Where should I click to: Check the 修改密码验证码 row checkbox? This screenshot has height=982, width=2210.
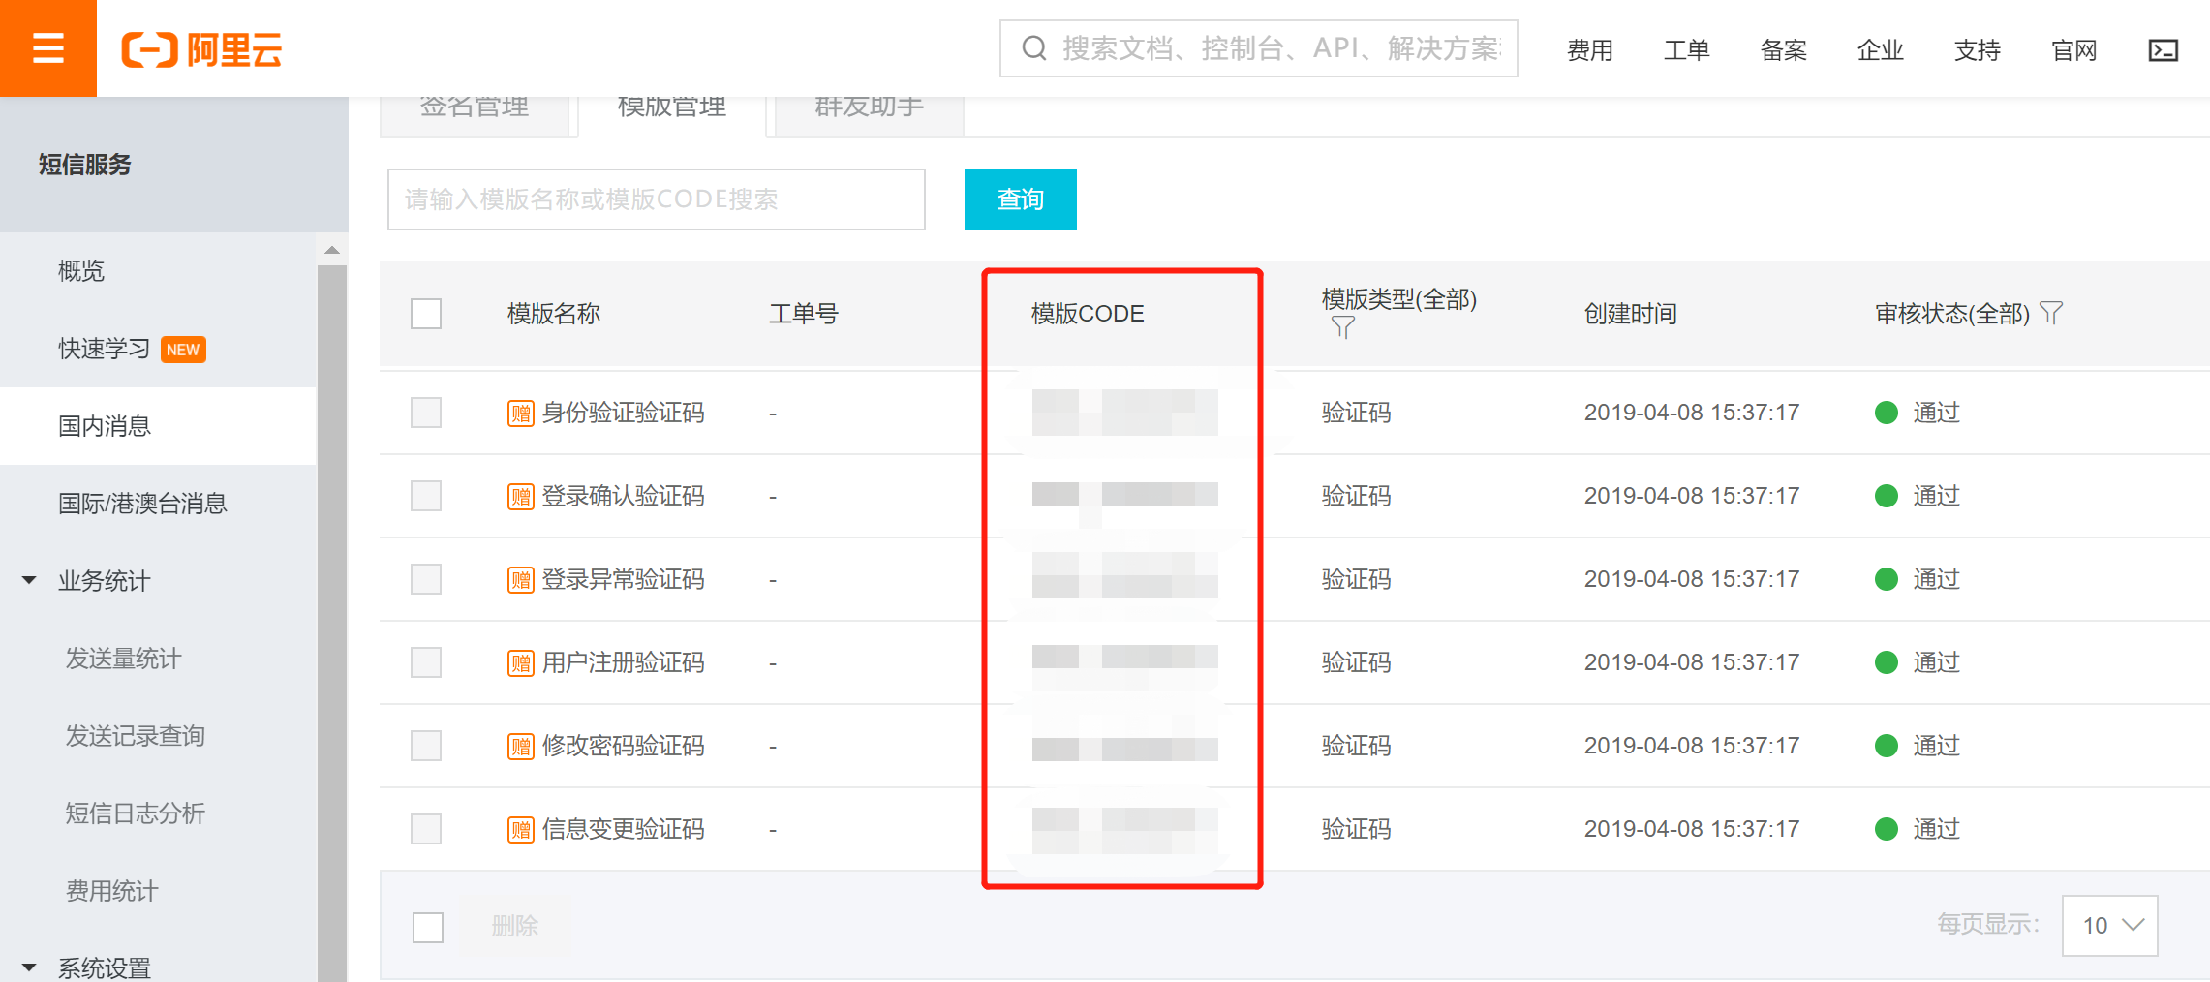[x=426, y=746]
